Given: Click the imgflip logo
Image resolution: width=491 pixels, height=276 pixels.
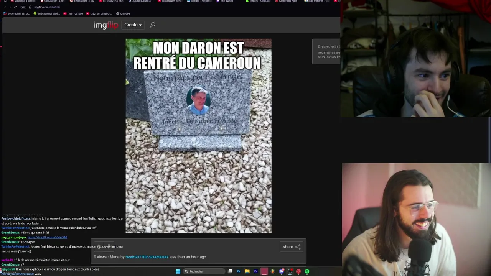Looking at the screenshot, I should pos(105,25).
